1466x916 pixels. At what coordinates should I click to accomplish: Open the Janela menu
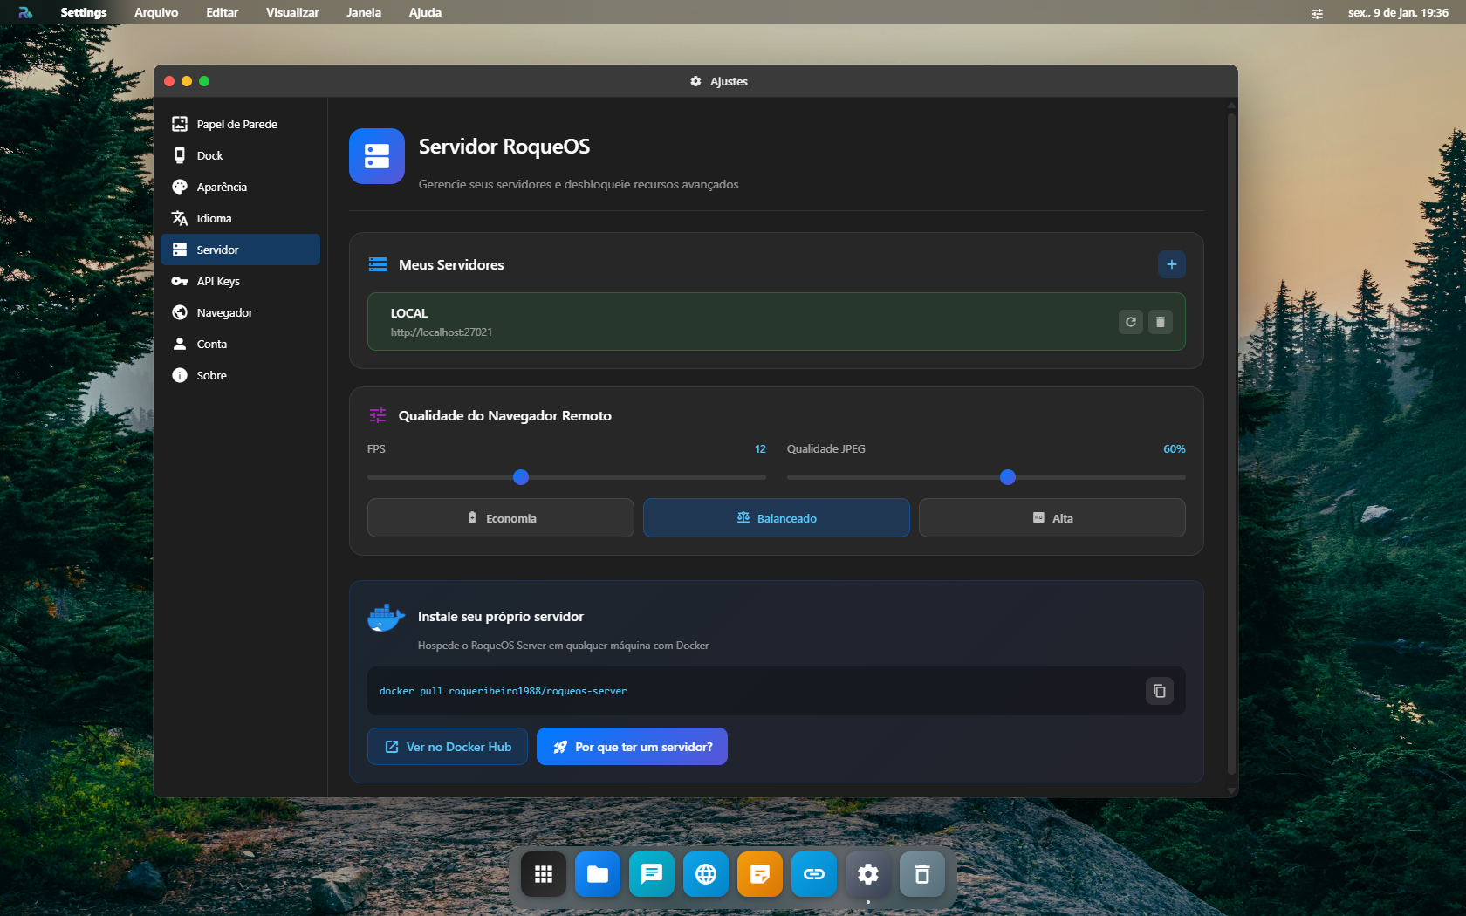(364, 12)
